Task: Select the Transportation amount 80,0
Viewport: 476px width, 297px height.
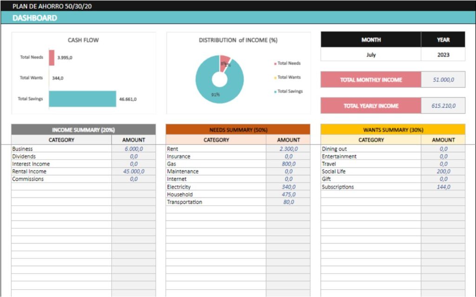Action: point(288,202)
